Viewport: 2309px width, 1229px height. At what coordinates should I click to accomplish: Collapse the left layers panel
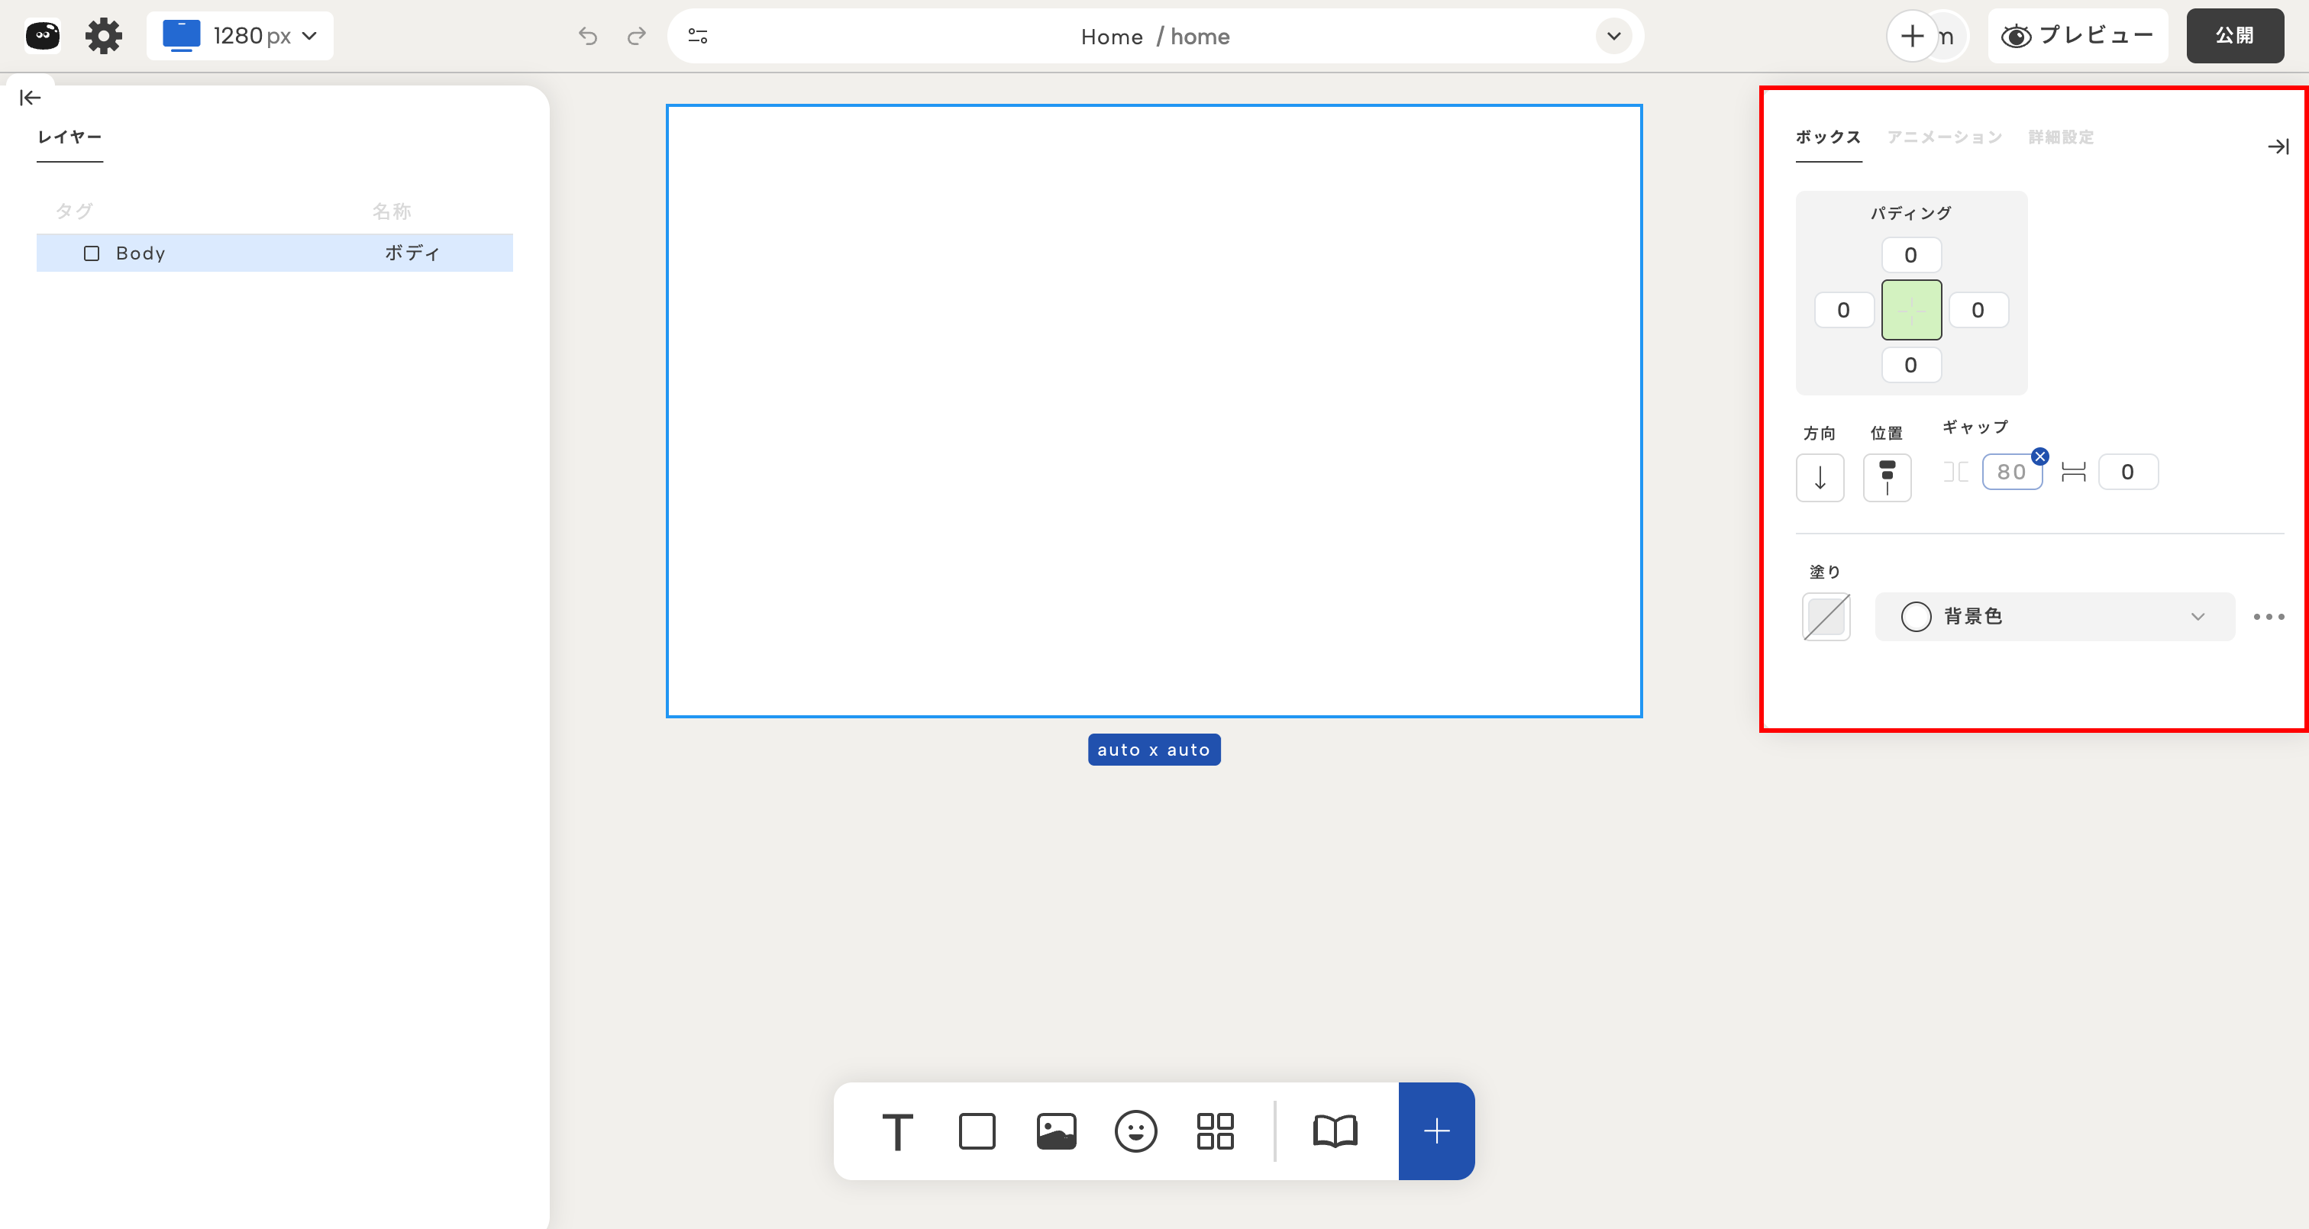31,98
